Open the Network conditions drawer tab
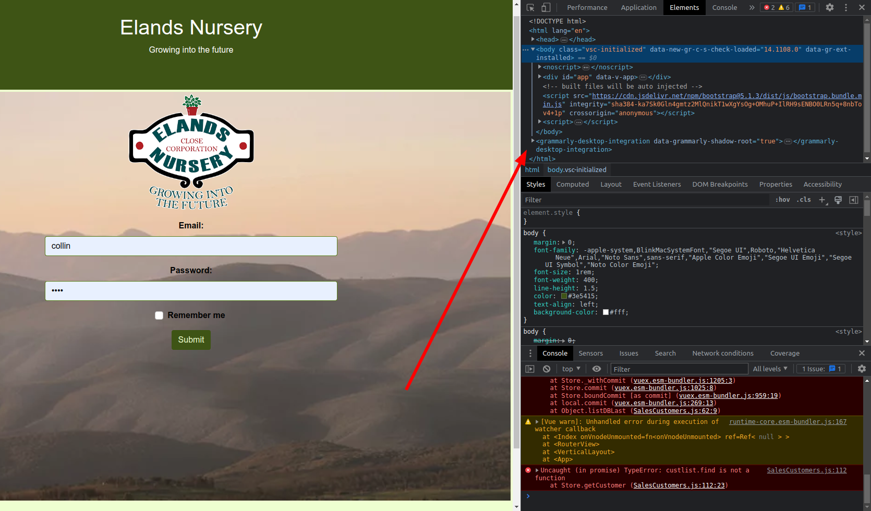This screenshot has width=871, height=511. (722, 353)
